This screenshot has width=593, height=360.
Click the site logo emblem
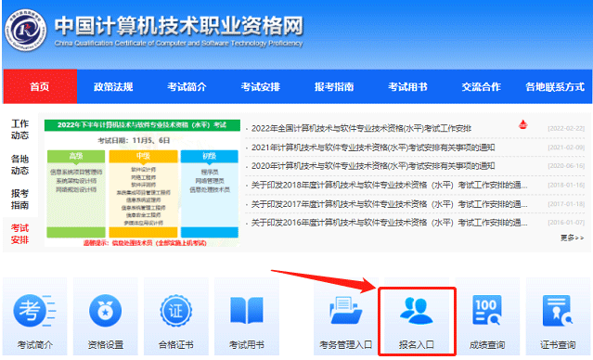click(25, 31)
